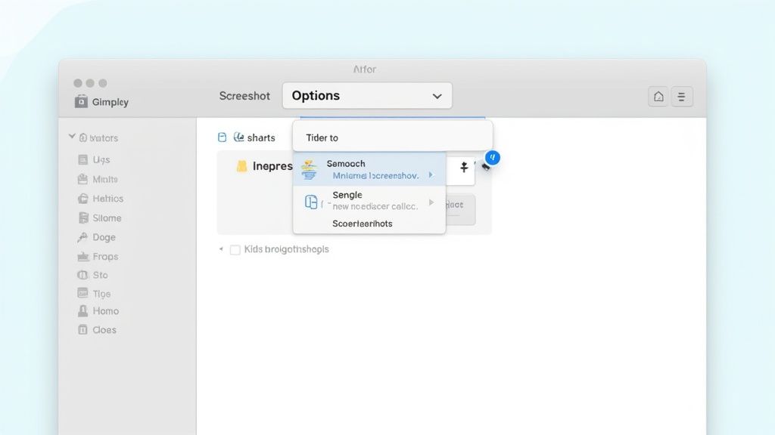Click the Heltios briefcase icon
The width and height of the screenshot is (775, 435).
(83, 198)
